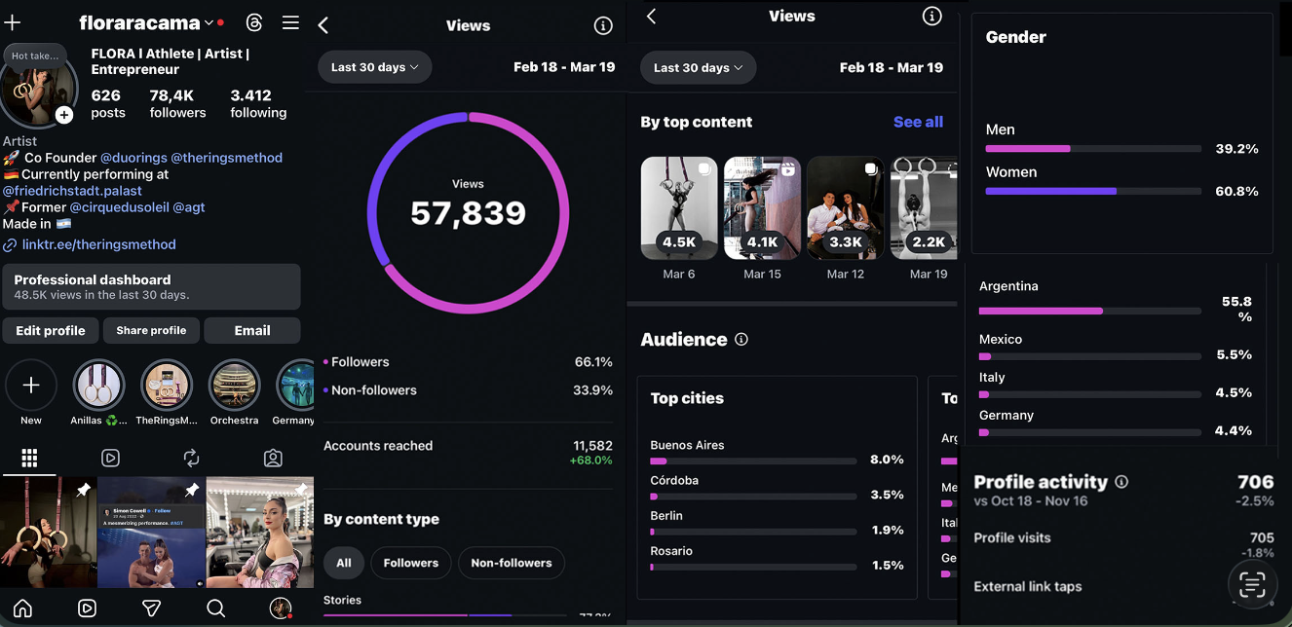This screenshot has height=627, width=1292.
Task: Open the Search magnifier icon
Action: tap(216, 609)
